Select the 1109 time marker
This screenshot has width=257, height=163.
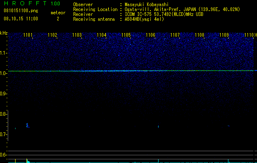pyautogui.click(x=224, y=35)
